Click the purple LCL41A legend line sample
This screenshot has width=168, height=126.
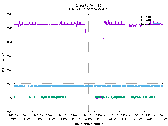coord(156,17)
